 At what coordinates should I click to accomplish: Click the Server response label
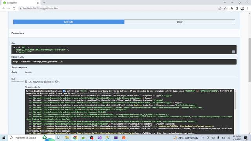[x=19, y=67]
